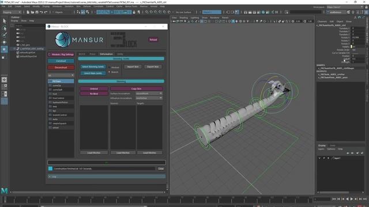Switch to the Poser tab
The image size is (369, 207).
[x=92, y=54]
